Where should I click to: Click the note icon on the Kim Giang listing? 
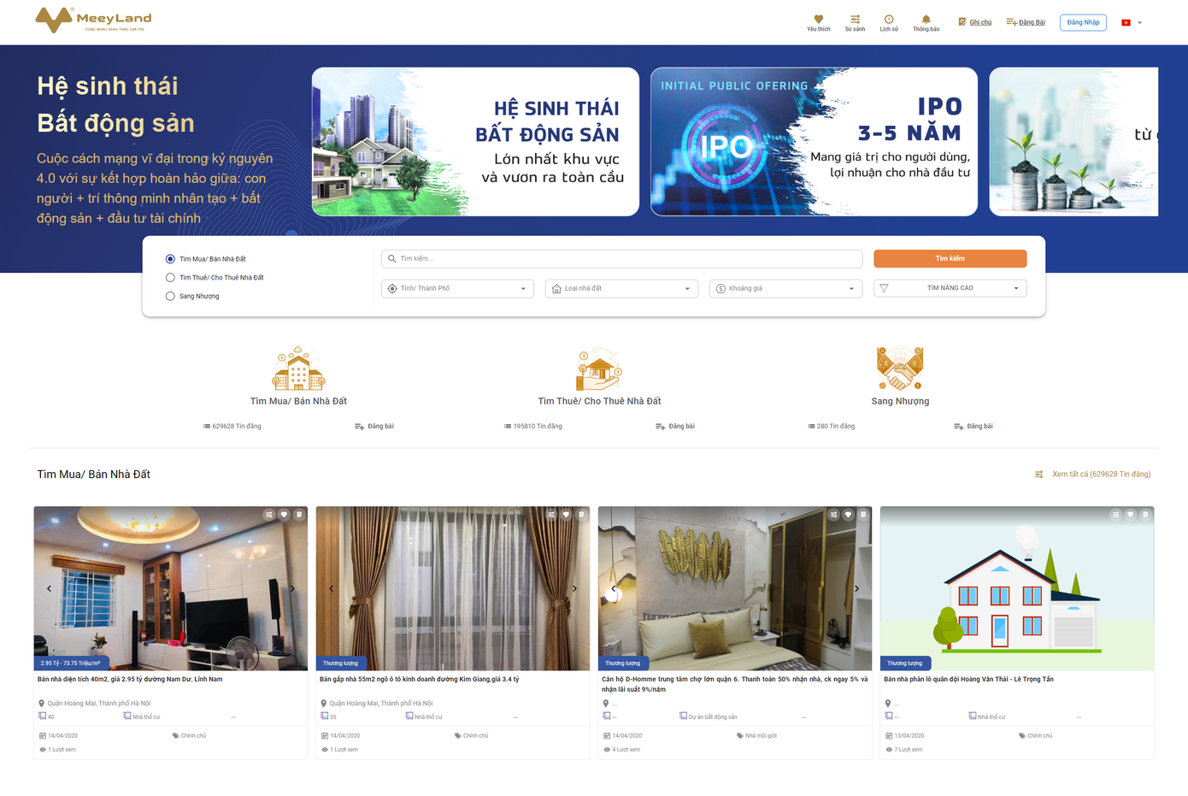pos(581,515)
